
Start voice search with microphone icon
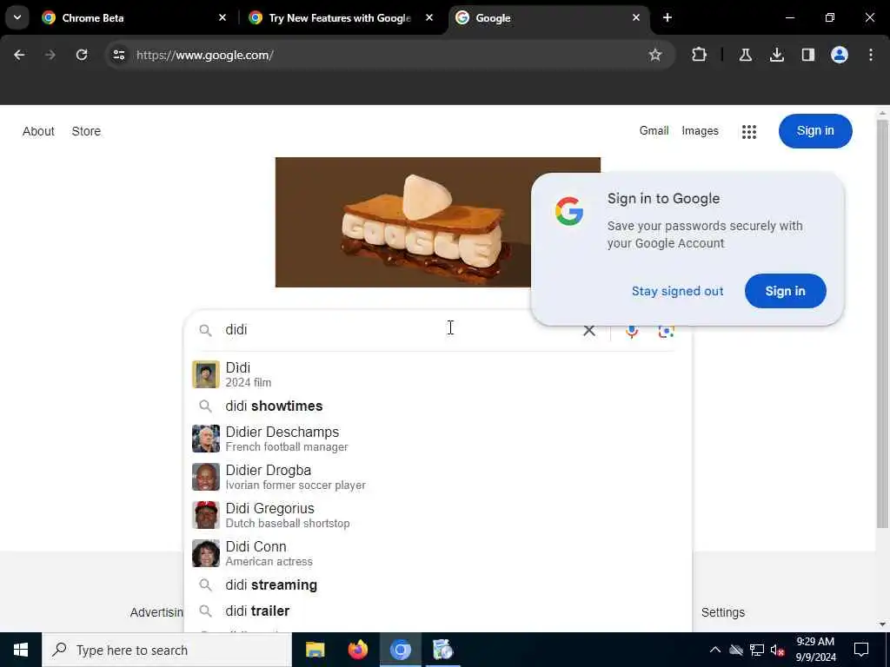point(632,331)
